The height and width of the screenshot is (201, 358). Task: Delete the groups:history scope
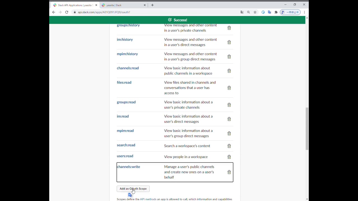[229, 28]
